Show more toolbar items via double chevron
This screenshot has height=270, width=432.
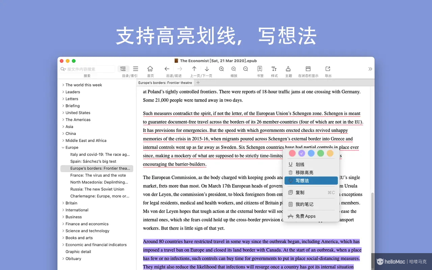370,69
